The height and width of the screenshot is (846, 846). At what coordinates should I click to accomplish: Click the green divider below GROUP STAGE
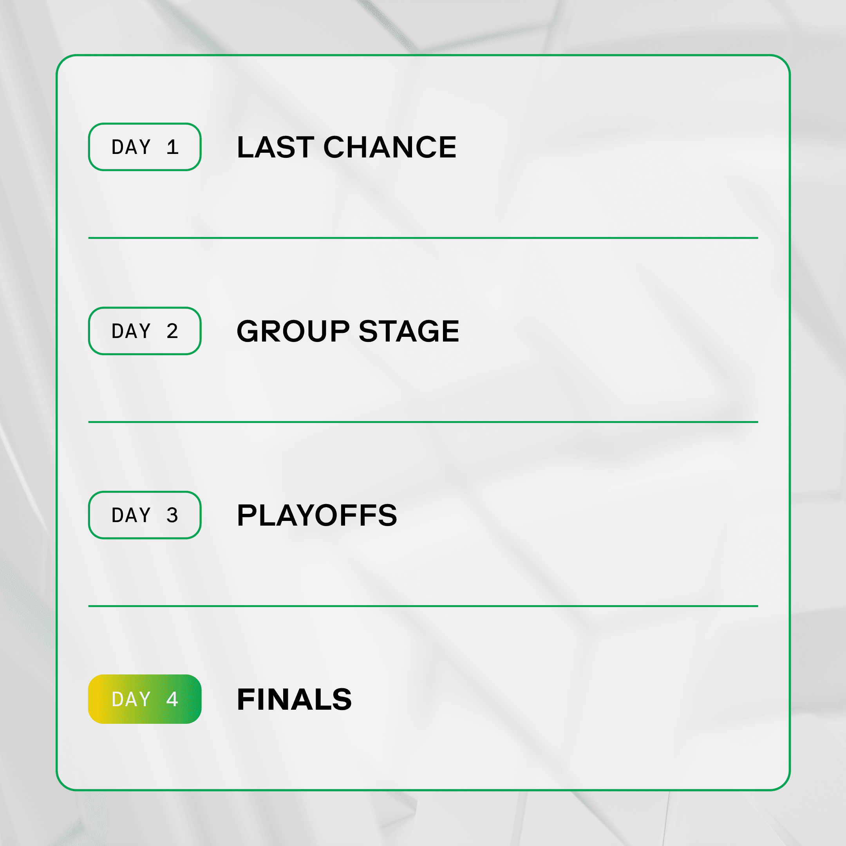click(x=423, y=422)
